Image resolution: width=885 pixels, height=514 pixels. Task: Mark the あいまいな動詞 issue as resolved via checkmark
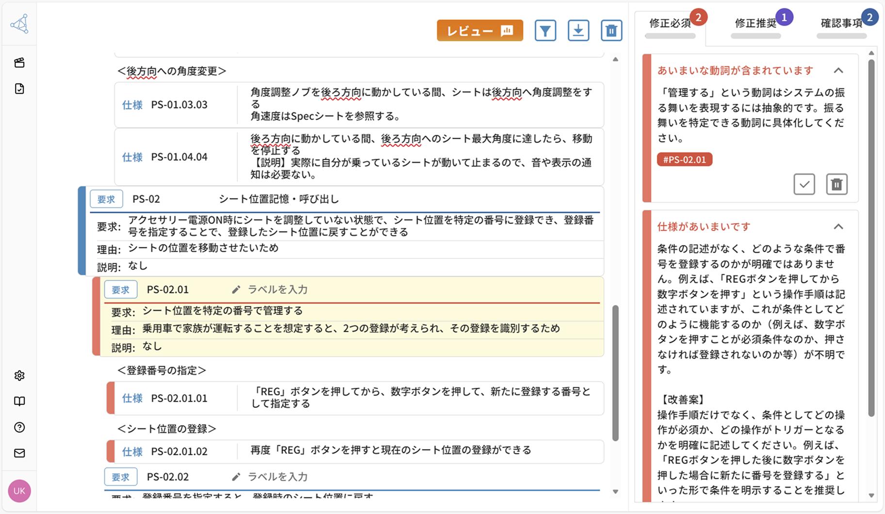804,184
